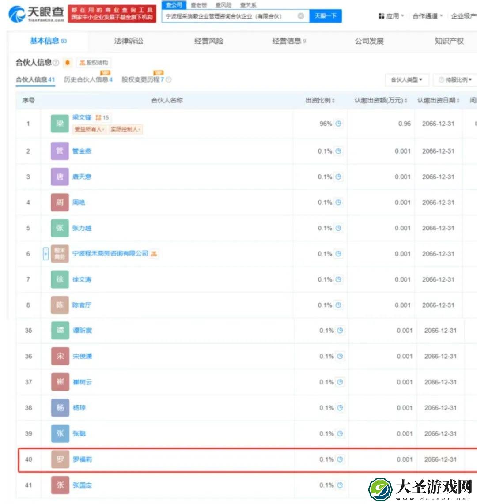The image size is (477, 504).
Task: Open the 股权结构 chart button
Action: 94,63
